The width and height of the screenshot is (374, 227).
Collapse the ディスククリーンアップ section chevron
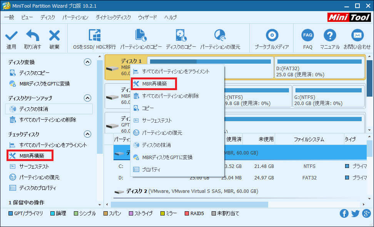[x=88, y=98]
